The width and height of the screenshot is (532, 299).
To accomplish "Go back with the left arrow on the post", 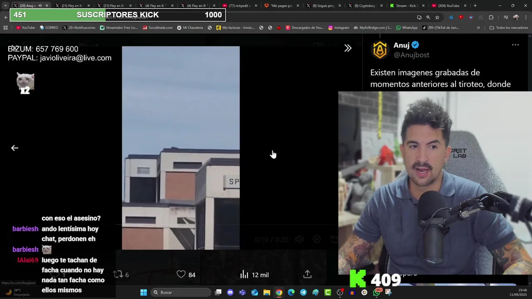I will coord(15,148).
